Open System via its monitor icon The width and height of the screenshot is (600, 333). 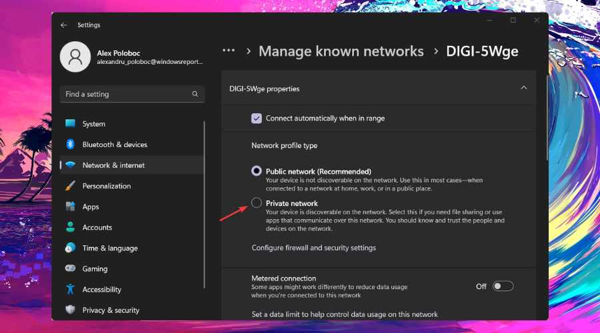[x=70, y=123]
